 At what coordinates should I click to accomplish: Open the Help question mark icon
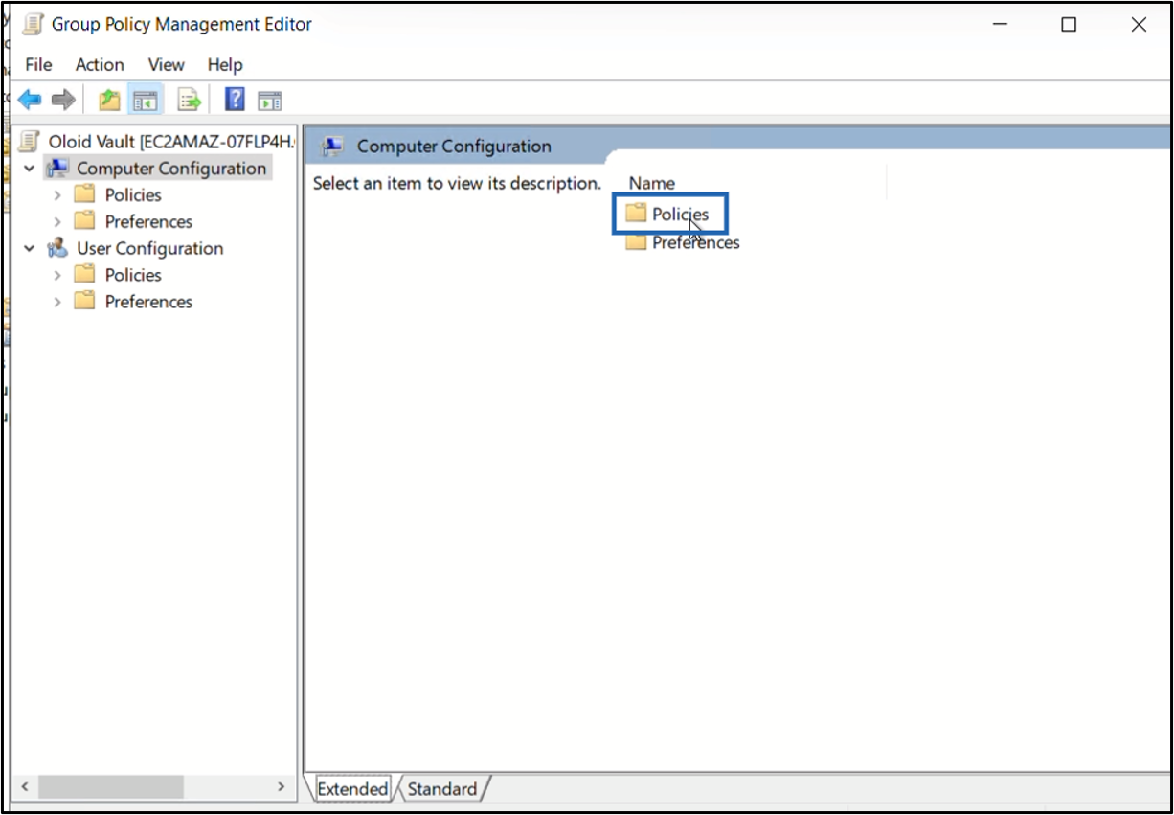[x=235, y=99]
